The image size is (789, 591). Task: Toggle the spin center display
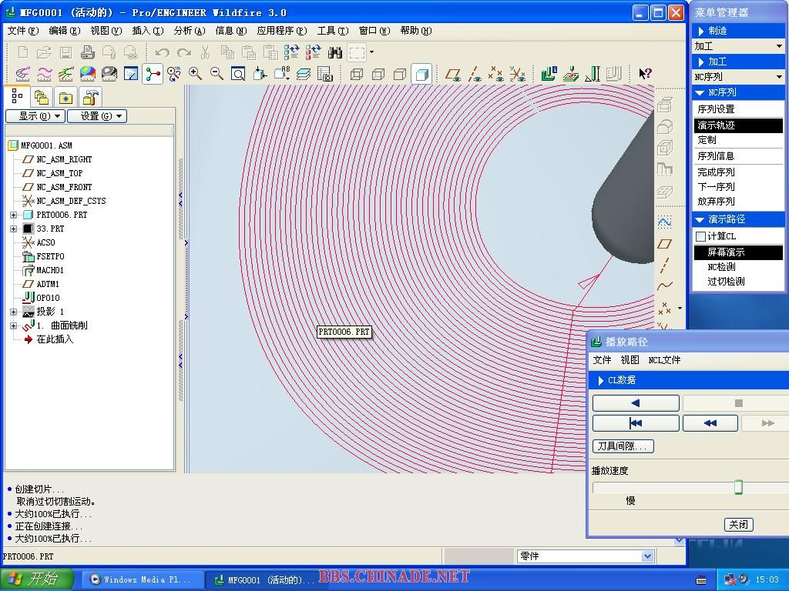pyautogui.click(x=153, y=74)
